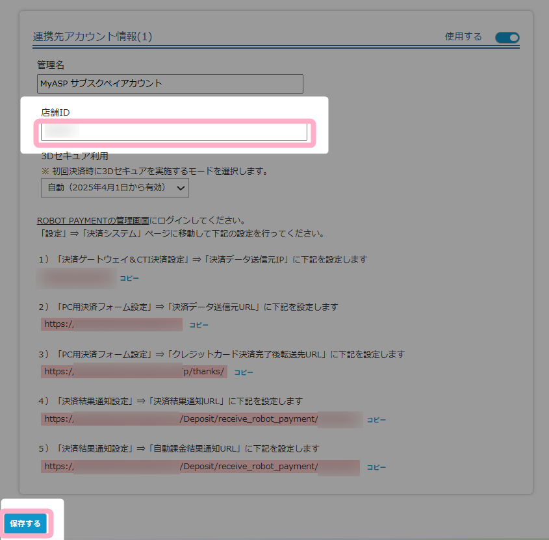Image resolution: width=549 pixels, height=540 pixels.
Task: Click the URL ending with /thanks/
Action: [x=134, y=372]
